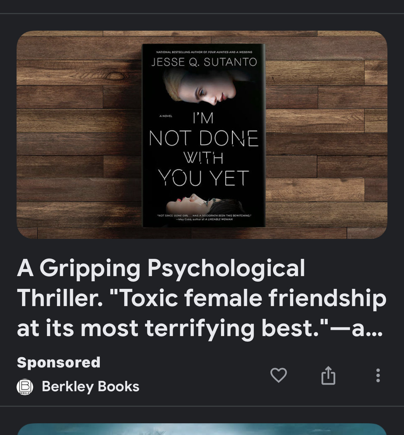Screen dimensions: 404x435
Task: Click the dark-haired woman at cover bottom
Action: click(204, 204)
